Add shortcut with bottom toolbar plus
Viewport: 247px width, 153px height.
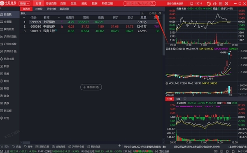tap(119, 146)
